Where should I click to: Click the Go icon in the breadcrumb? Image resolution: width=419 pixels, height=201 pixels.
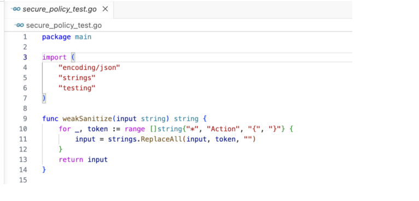(19, 25)
